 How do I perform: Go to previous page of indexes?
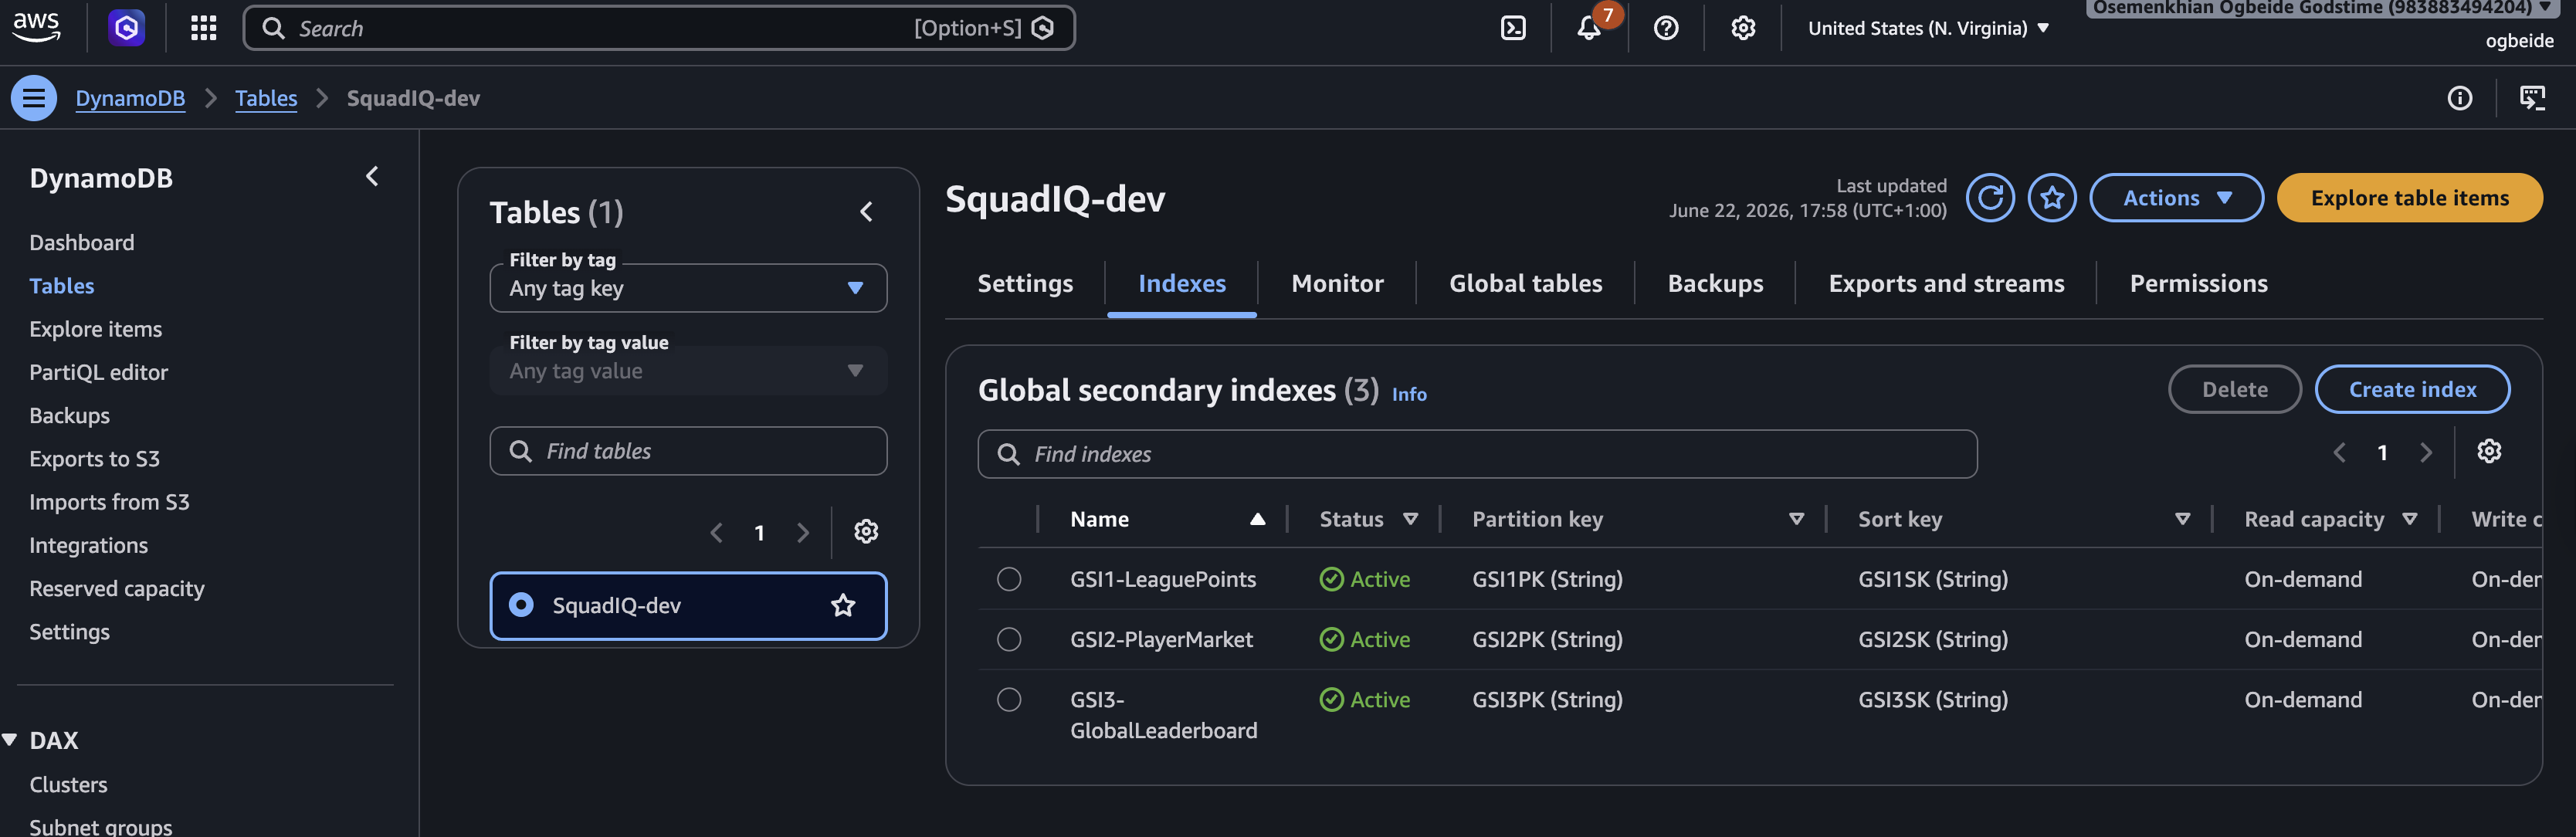point(2339,452)
